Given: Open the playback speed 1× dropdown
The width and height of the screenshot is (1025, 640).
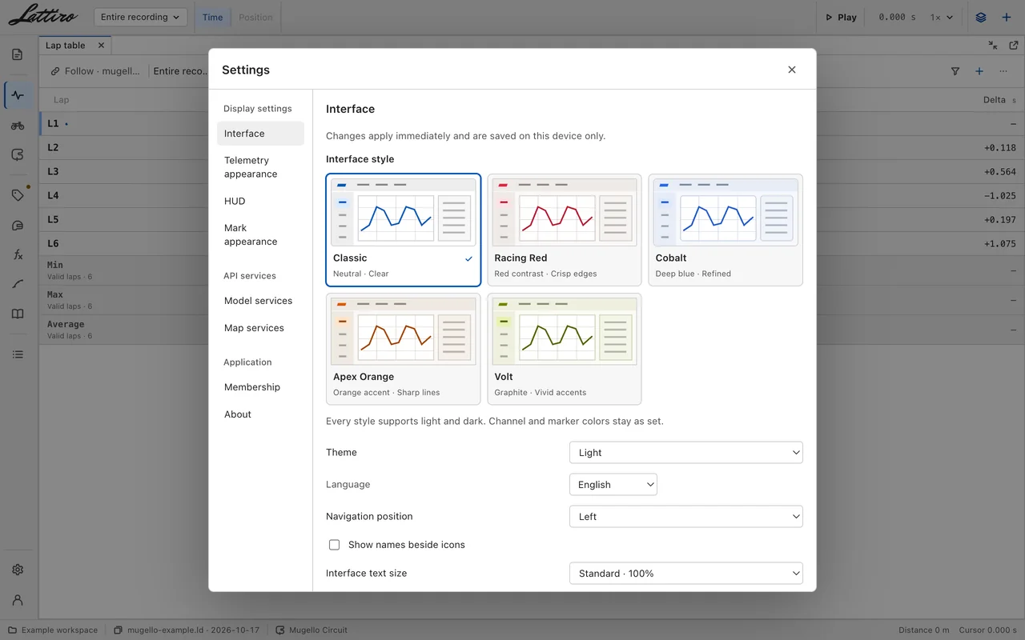Looking at the screenshot, I should [x=942, y=17].
